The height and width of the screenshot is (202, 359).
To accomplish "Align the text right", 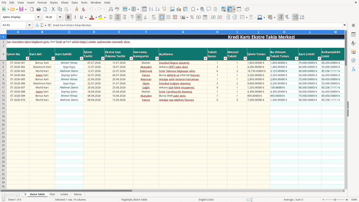I will (124, 17).
